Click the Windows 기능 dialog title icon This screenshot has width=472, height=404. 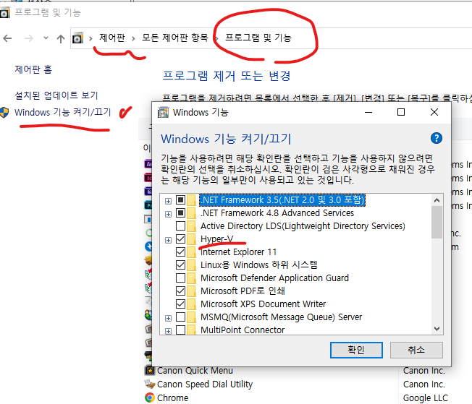coord(163,112)
